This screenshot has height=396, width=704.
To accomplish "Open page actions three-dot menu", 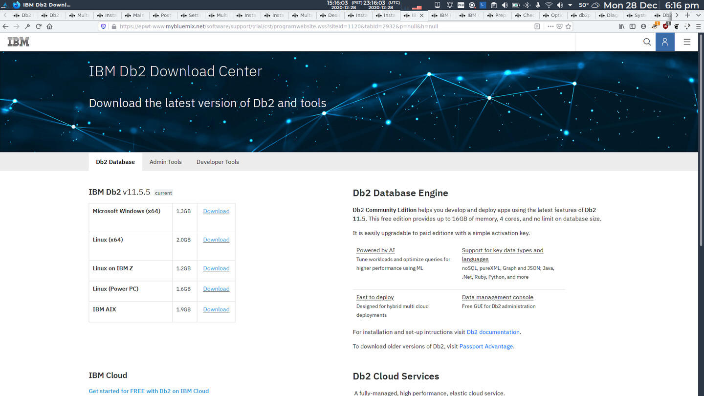I will 550,26.
